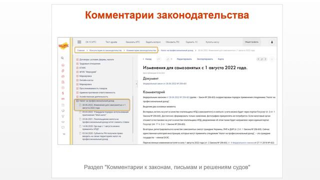Image resolution: width=320 pixels, height=180 pixels.
Task: Expand Хозяйственная деятельность tree node
Action: 77,96
